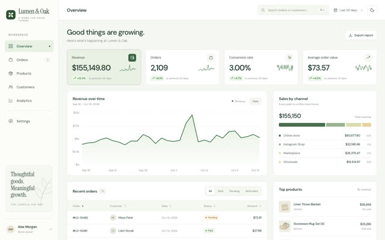Toggle dark mode with the moon icon

click(x=372, y=10)
